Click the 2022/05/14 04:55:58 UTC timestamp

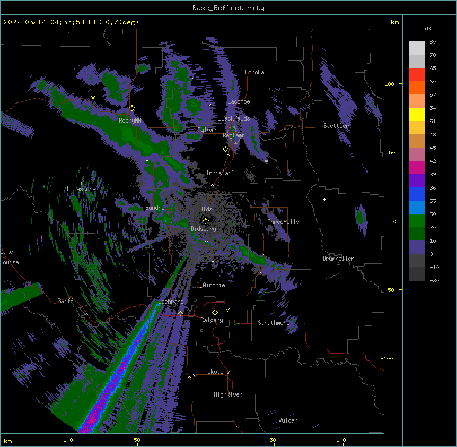point(71,22)
